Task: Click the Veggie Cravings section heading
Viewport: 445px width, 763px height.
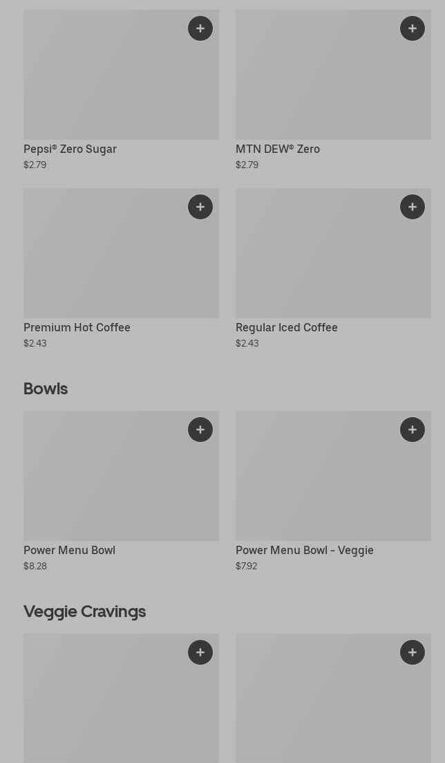Action: pyautogui.click(x=84, y=612)
